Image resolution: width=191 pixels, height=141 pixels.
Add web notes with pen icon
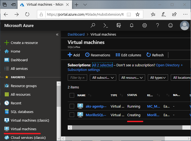coord(163,14)
